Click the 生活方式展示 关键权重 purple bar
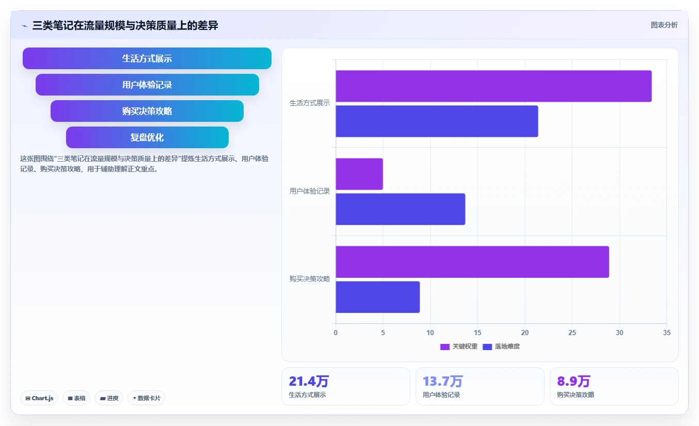 coord(494,86)
